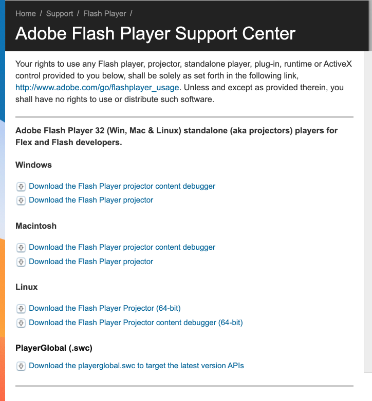This screenshot has width=372, height=401.
Task: Download the Windows Flash Player projector
Action: point(91,200)
